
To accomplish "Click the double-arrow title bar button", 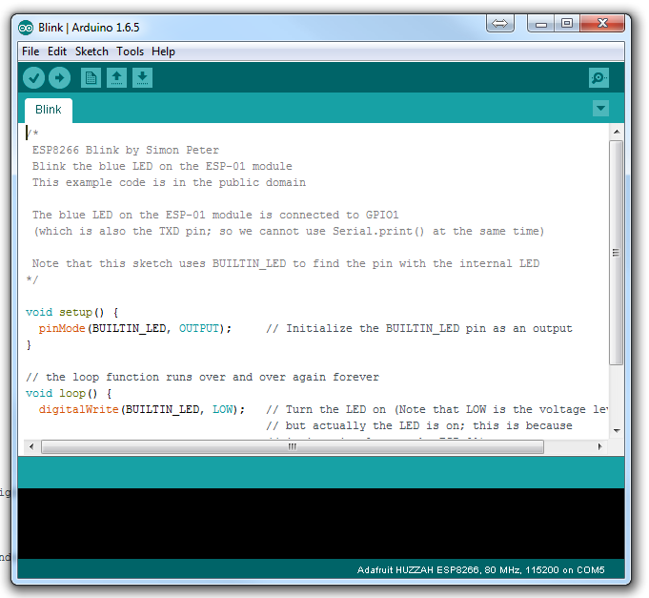I will pos(500,23).
